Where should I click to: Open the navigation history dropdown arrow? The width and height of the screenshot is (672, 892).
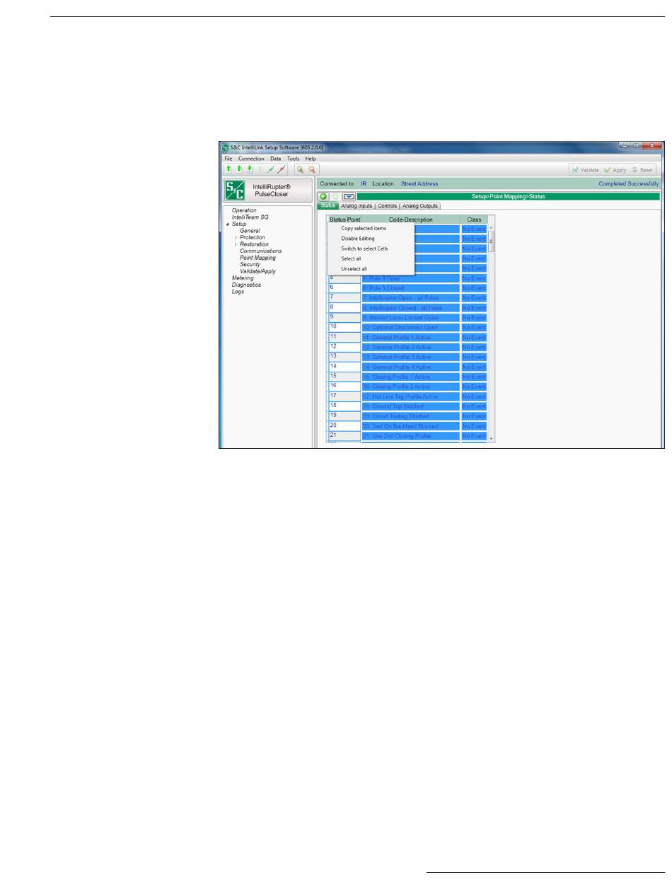349,196
